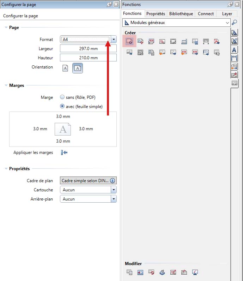
Task: Click the import plan orange arrow icon
Action: click(x=162, y=52)
